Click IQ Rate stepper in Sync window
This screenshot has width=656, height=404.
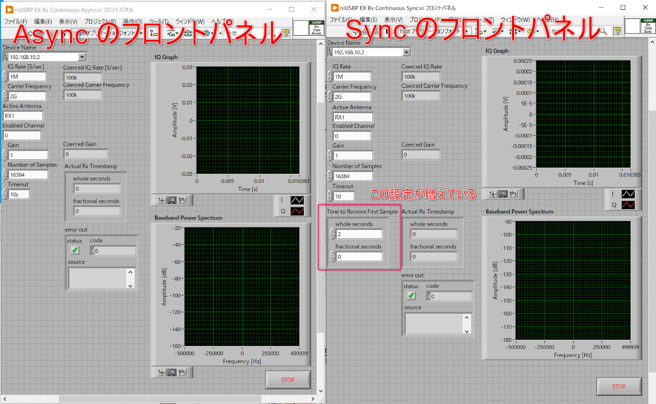point(330,76)
